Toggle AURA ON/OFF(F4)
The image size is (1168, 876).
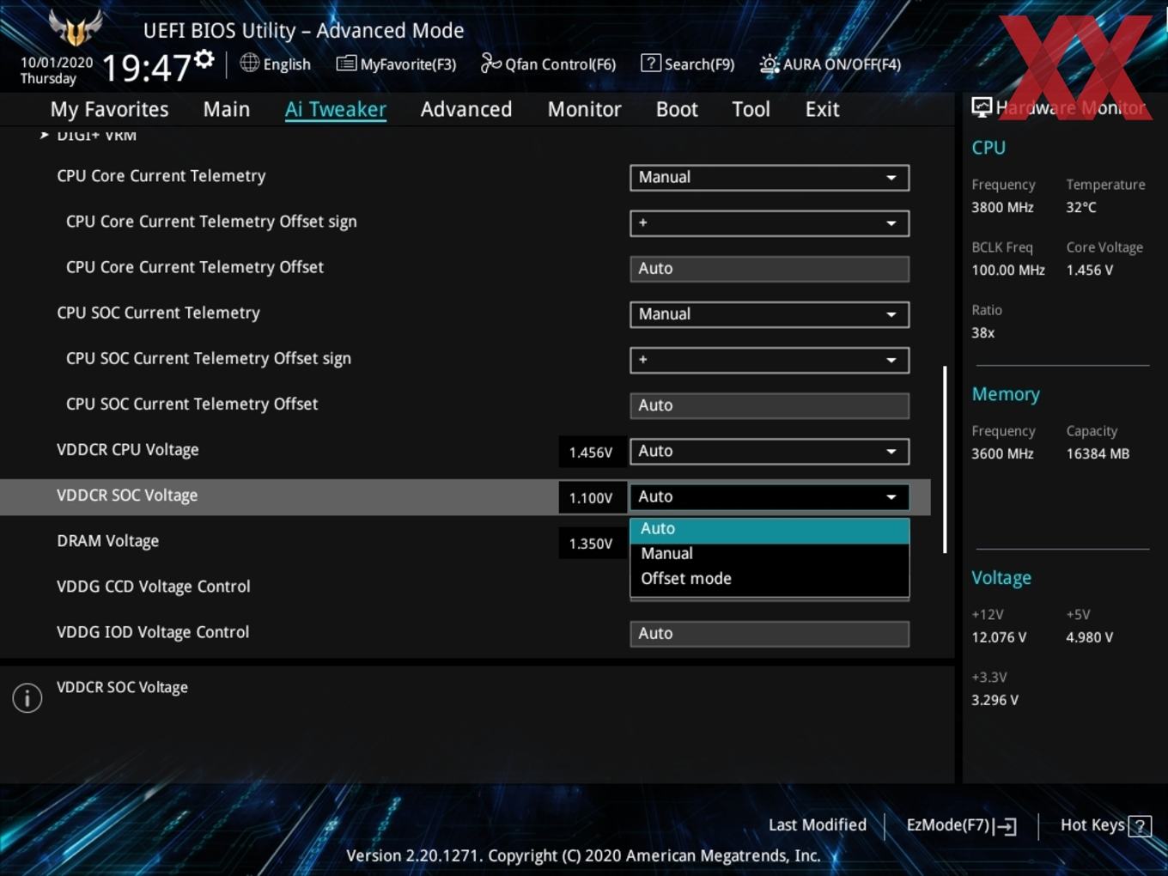tap(830, 64)
